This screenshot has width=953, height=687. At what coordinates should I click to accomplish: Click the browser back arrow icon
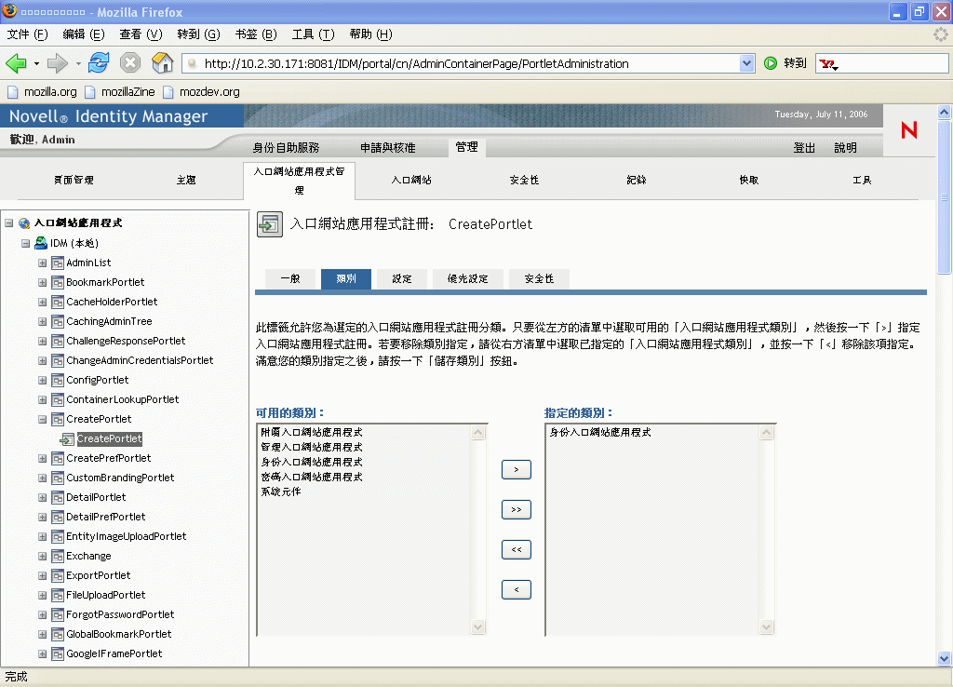[x=16, y=63]
